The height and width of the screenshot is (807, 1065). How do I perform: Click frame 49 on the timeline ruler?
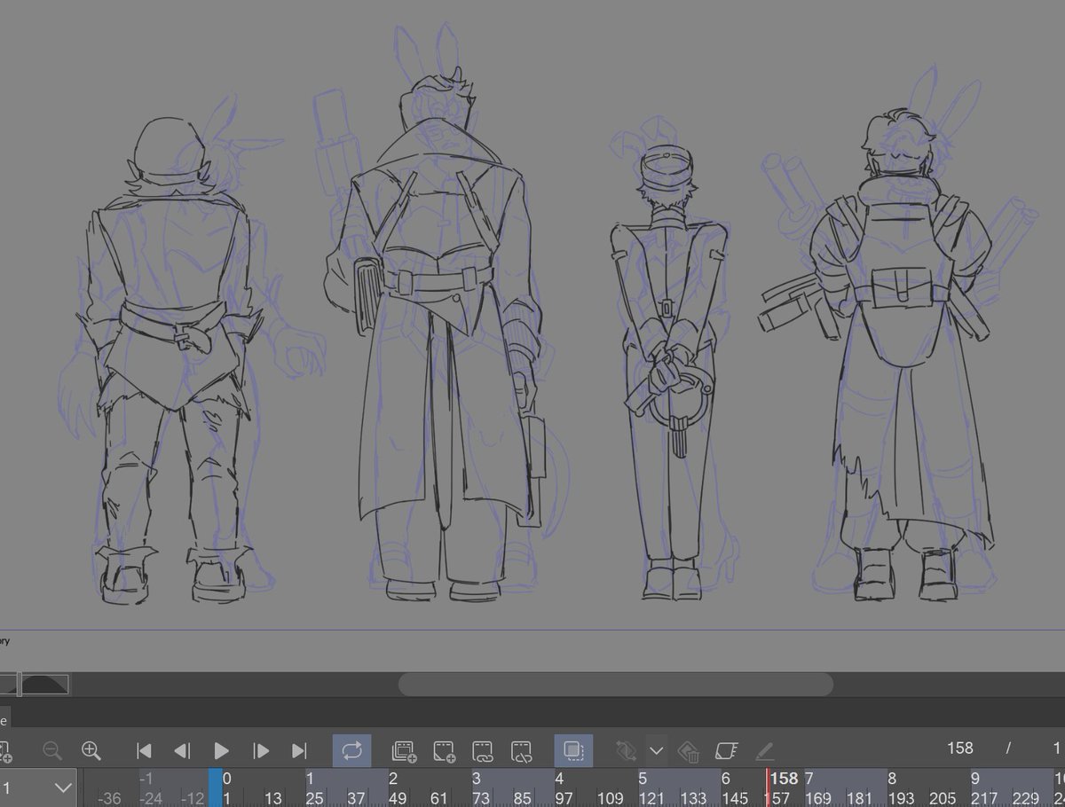[397, 798]
